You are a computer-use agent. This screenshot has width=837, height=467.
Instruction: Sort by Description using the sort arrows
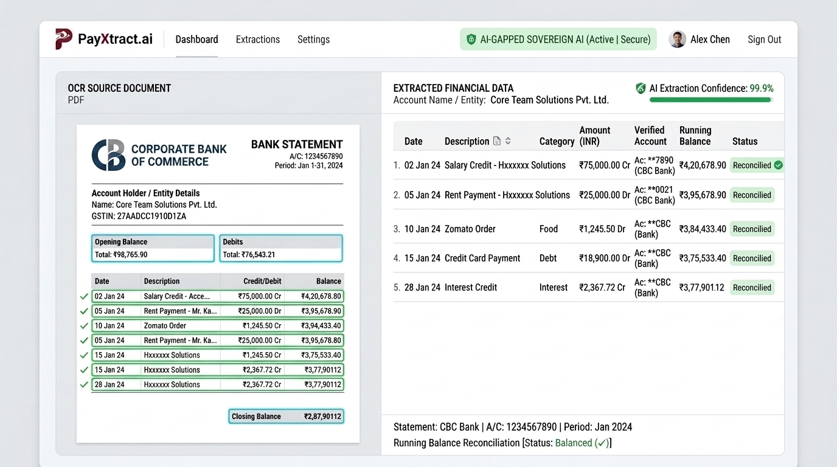tap(508, 141)
